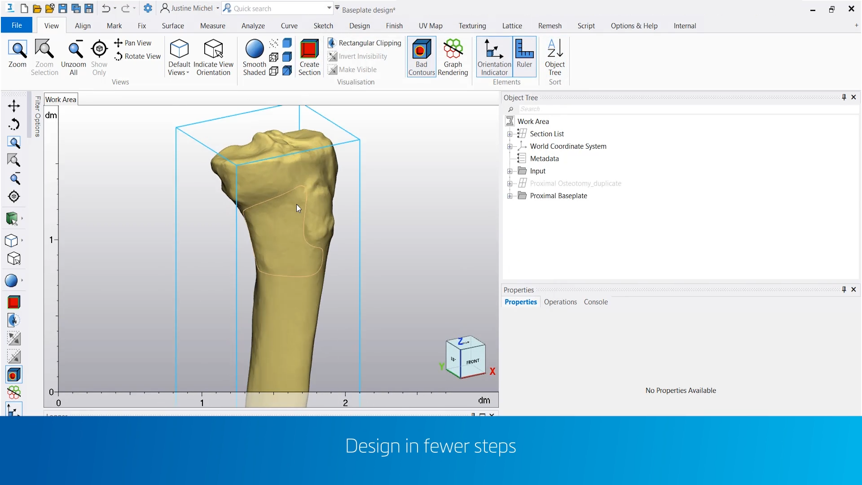Toggle Bad Contours display
This screenshot has height=485, width=862.
click(x=422, y=57)
